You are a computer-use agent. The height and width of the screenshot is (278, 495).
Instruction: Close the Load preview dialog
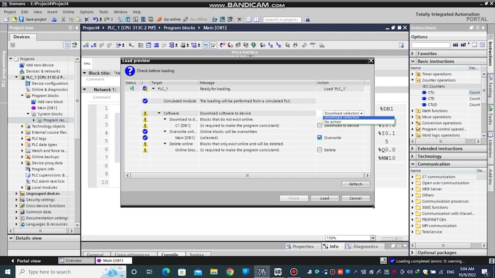(371, 61)
